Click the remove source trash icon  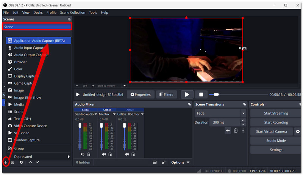pos(12,162)
